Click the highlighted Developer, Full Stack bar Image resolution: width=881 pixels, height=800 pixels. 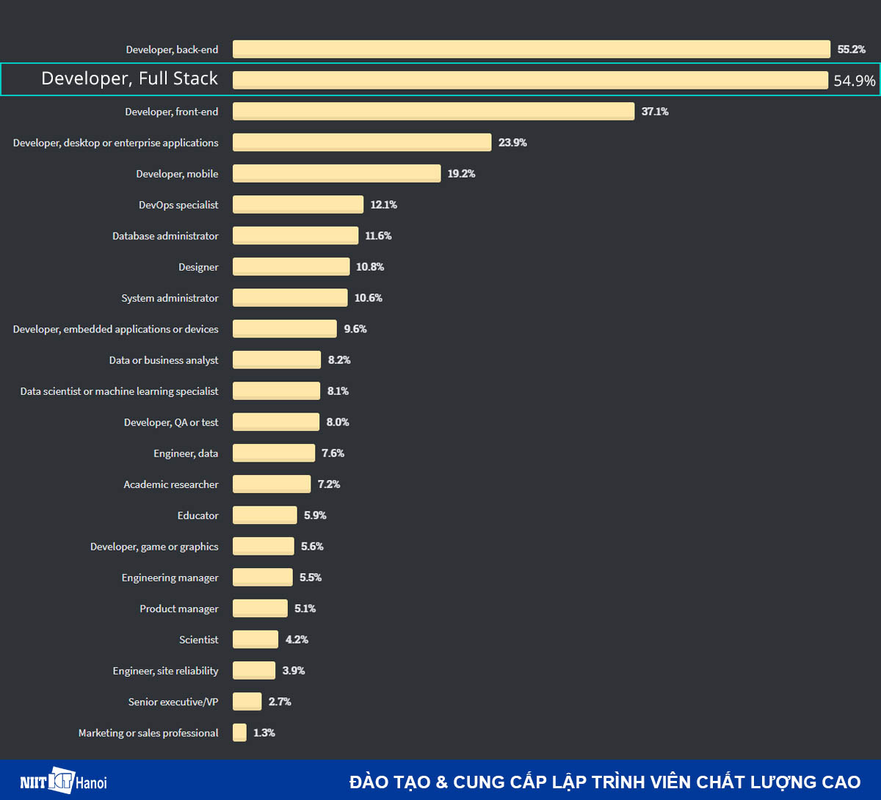(x=530, y=80)
